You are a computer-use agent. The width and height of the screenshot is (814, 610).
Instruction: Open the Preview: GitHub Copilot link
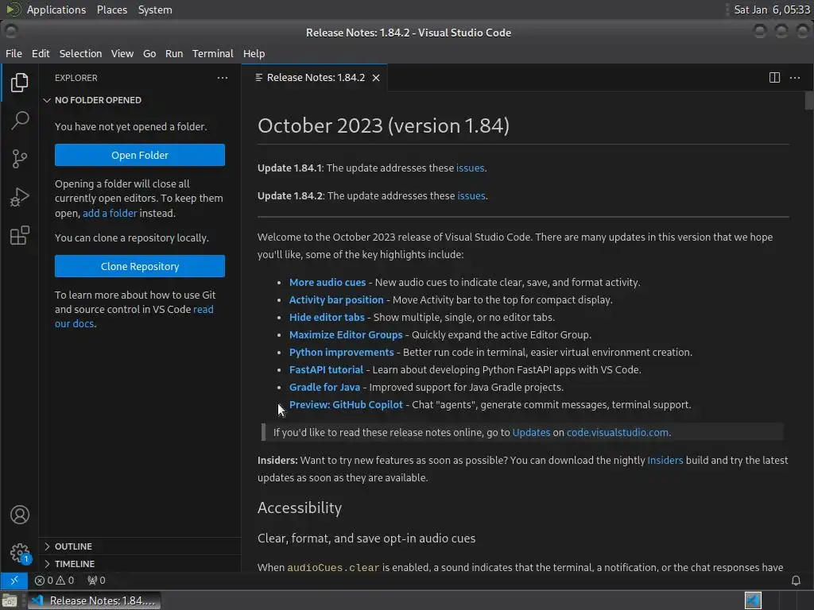click(346, 404)
